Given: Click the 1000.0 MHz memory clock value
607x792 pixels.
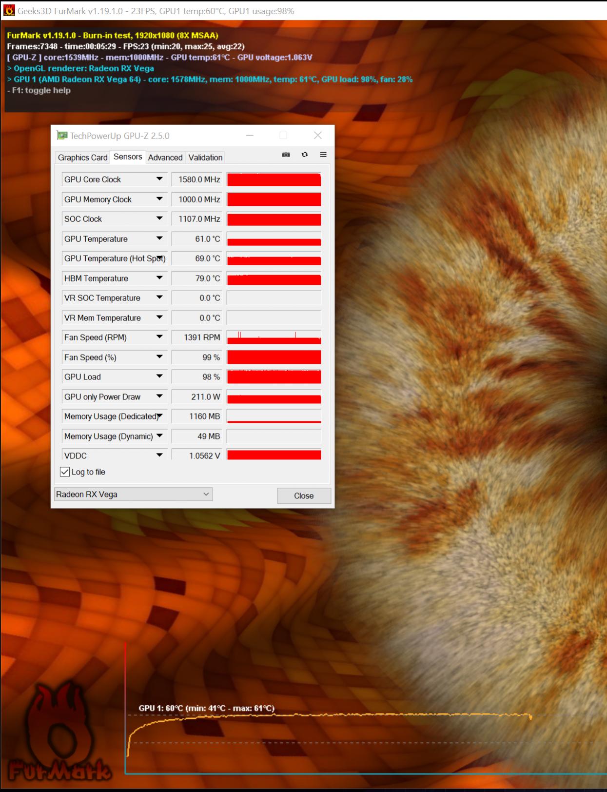Looking at the screenshot, I should (197, 199).
